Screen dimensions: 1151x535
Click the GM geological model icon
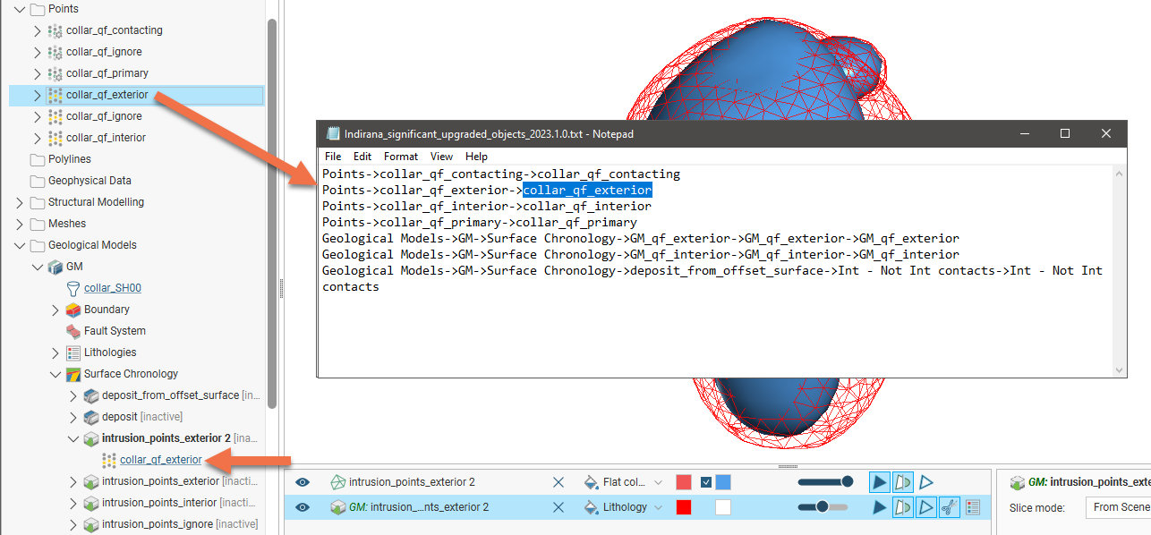pyautogui.click(x=55, y=267)
